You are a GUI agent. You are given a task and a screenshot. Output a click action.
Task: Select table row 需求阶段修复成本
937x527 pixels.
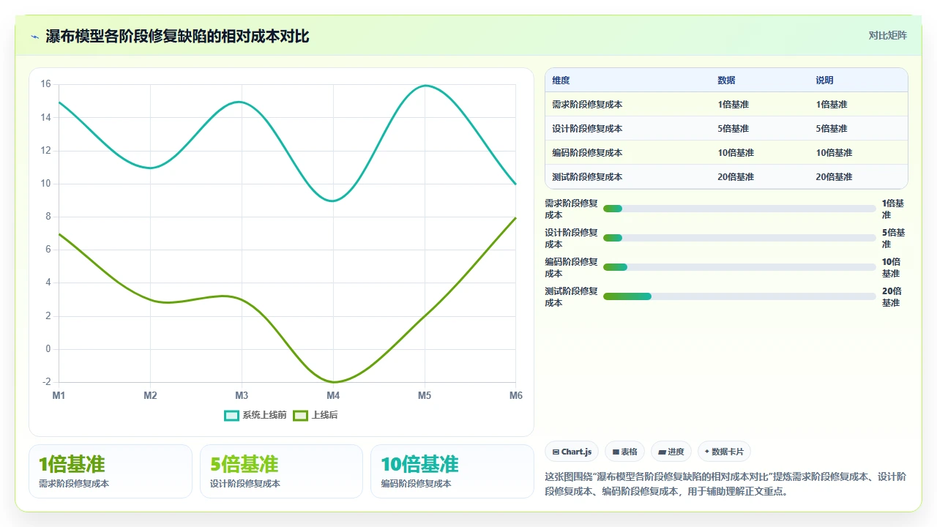pos(726,105)
